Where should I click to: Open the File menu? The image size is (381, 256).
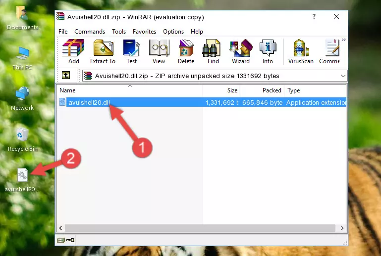[x=63, y=32]
